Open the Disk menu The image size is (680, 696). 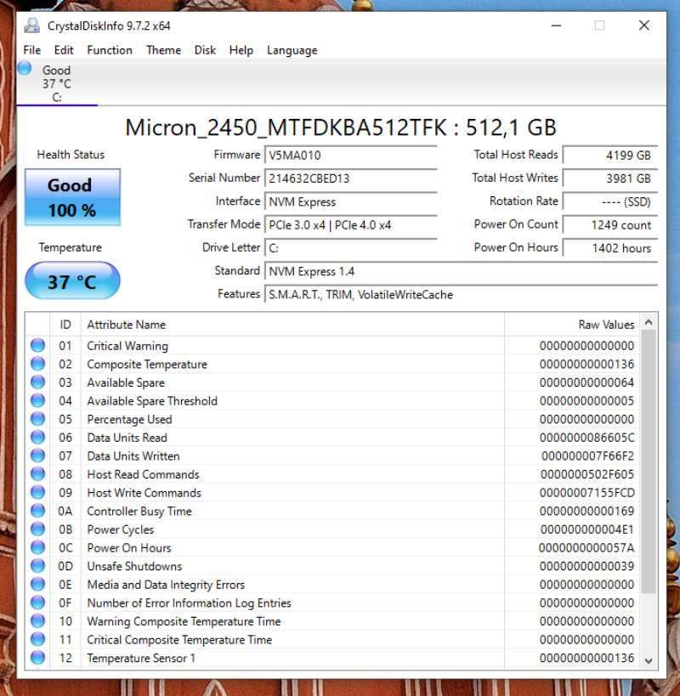tap(205, 50)
